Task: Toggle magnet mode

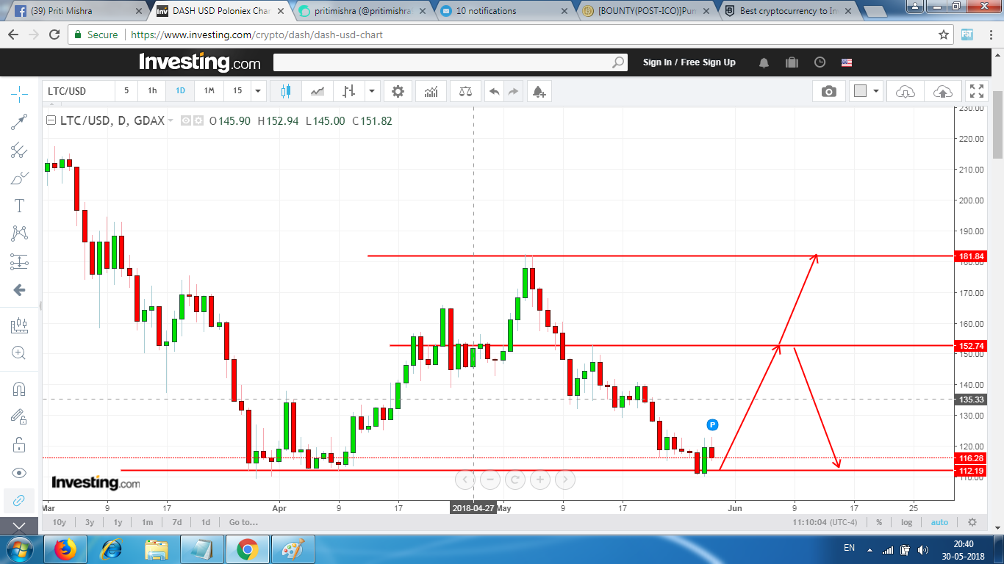Action: [19, 389]
